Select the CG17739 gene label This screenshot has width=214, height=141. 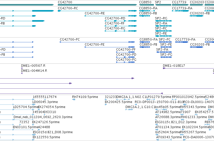coord(179,2)
